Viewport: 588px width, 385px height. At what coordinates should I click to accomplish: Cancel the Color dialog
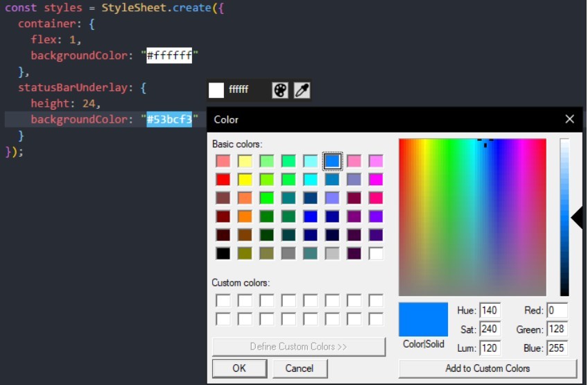click(x=300, y=368)
